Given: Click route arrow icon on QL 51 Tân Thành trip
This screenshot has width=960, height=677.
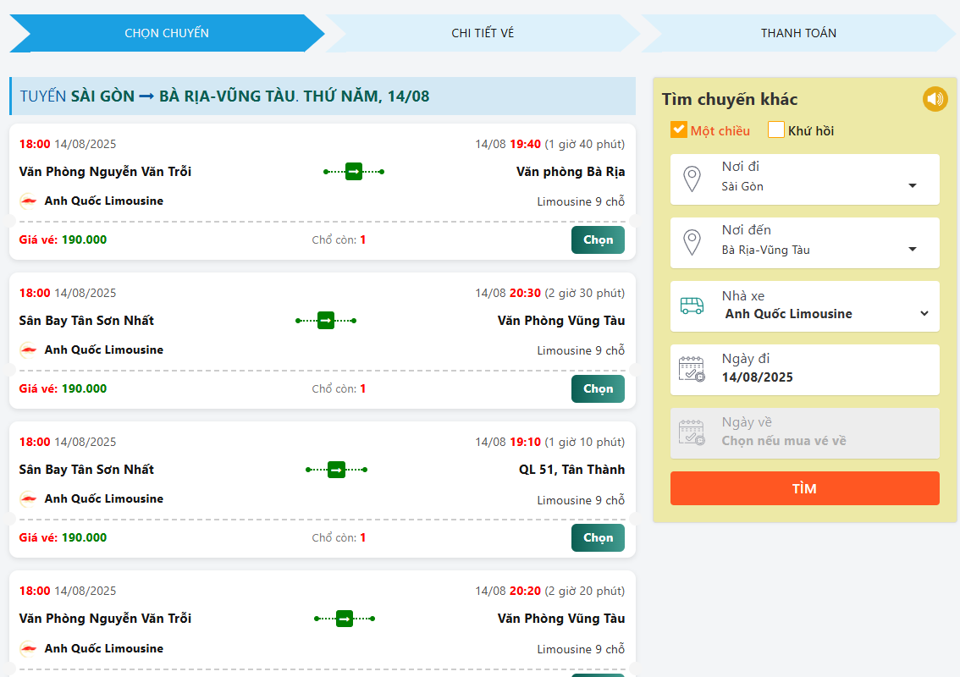Looking at the screenshot, I should [336, 470].
